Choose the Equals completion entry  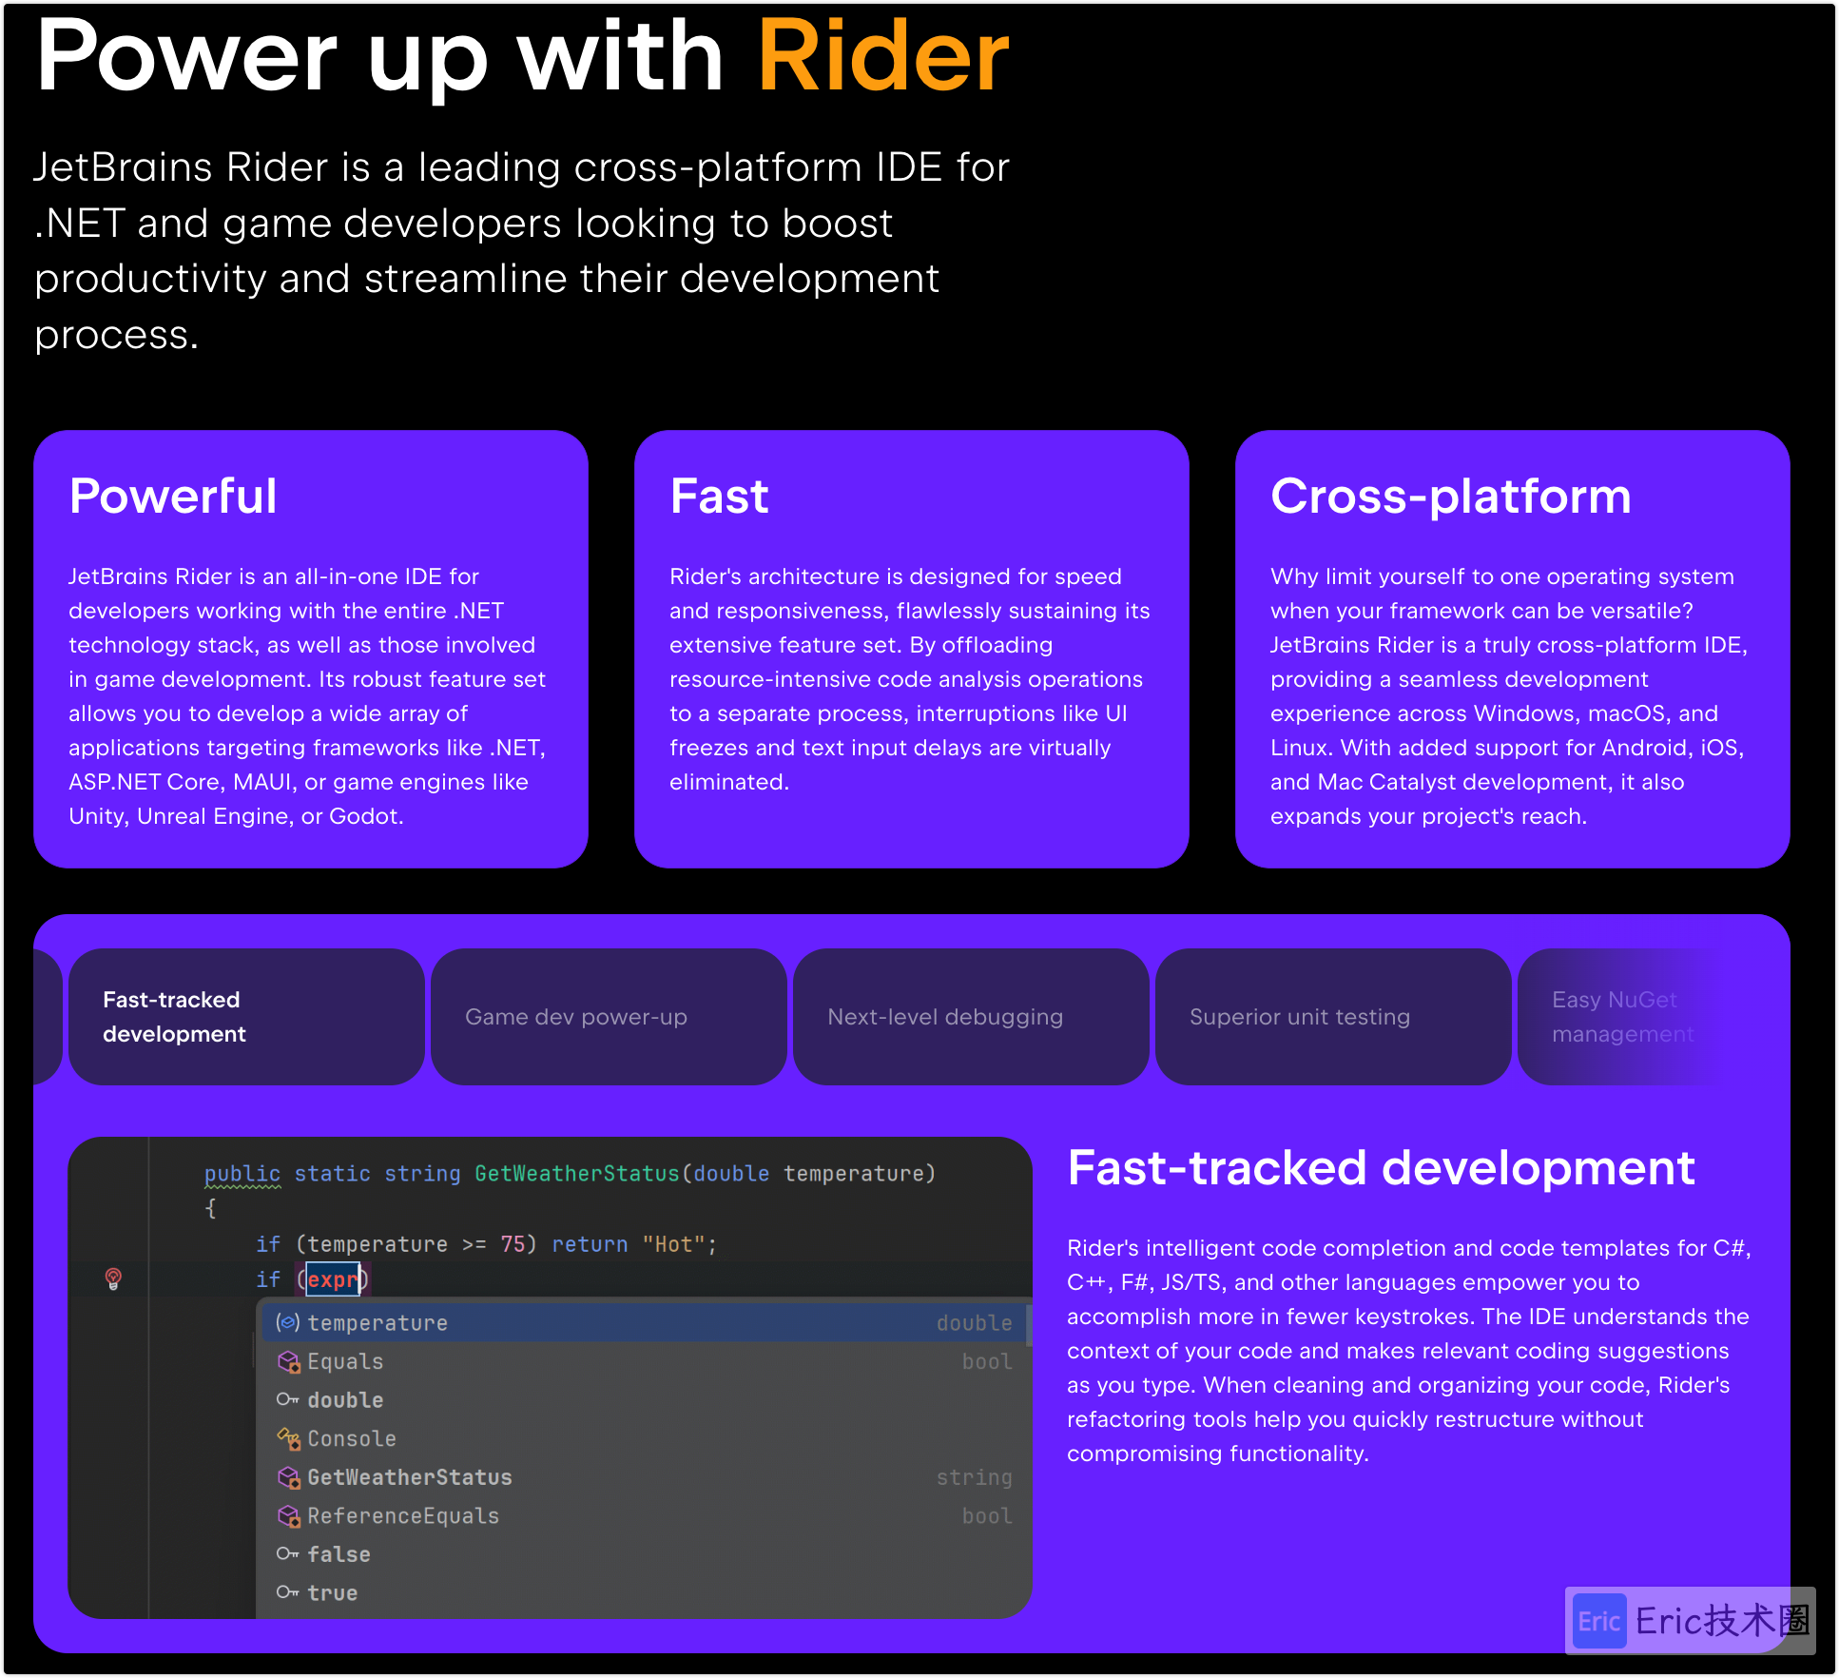[x=645, y=1361]
